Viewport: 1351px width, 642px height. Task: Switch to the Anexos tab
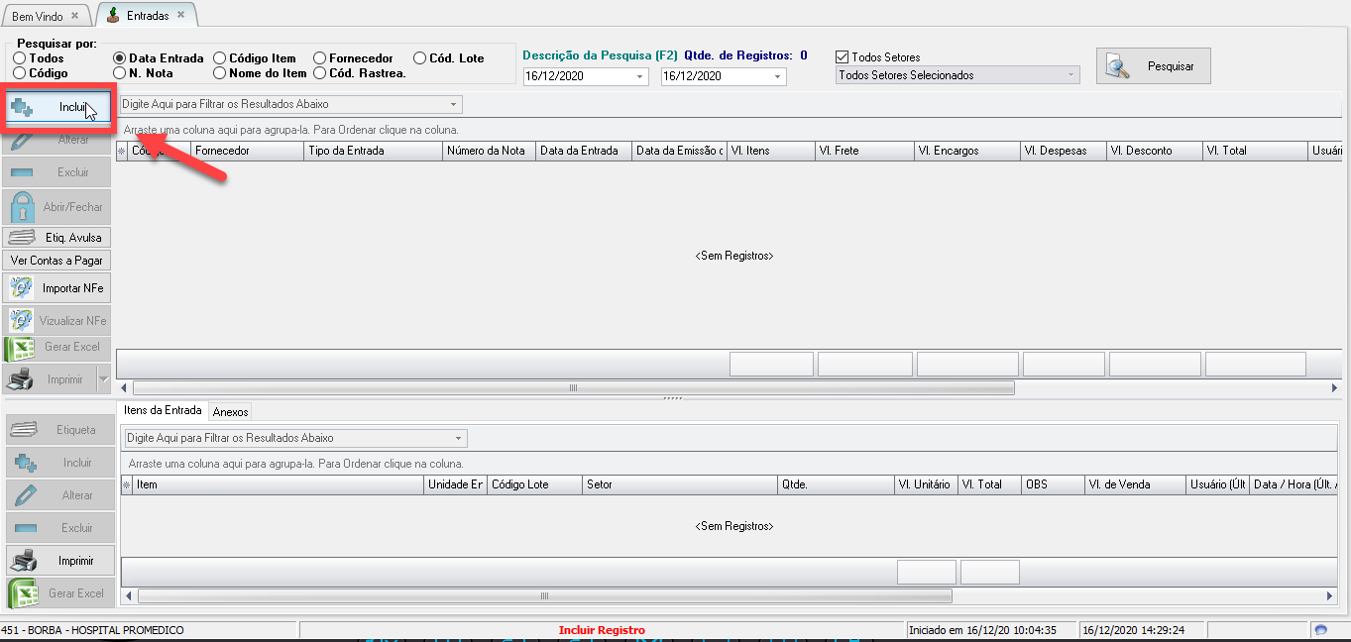click(x=230, y=411)
